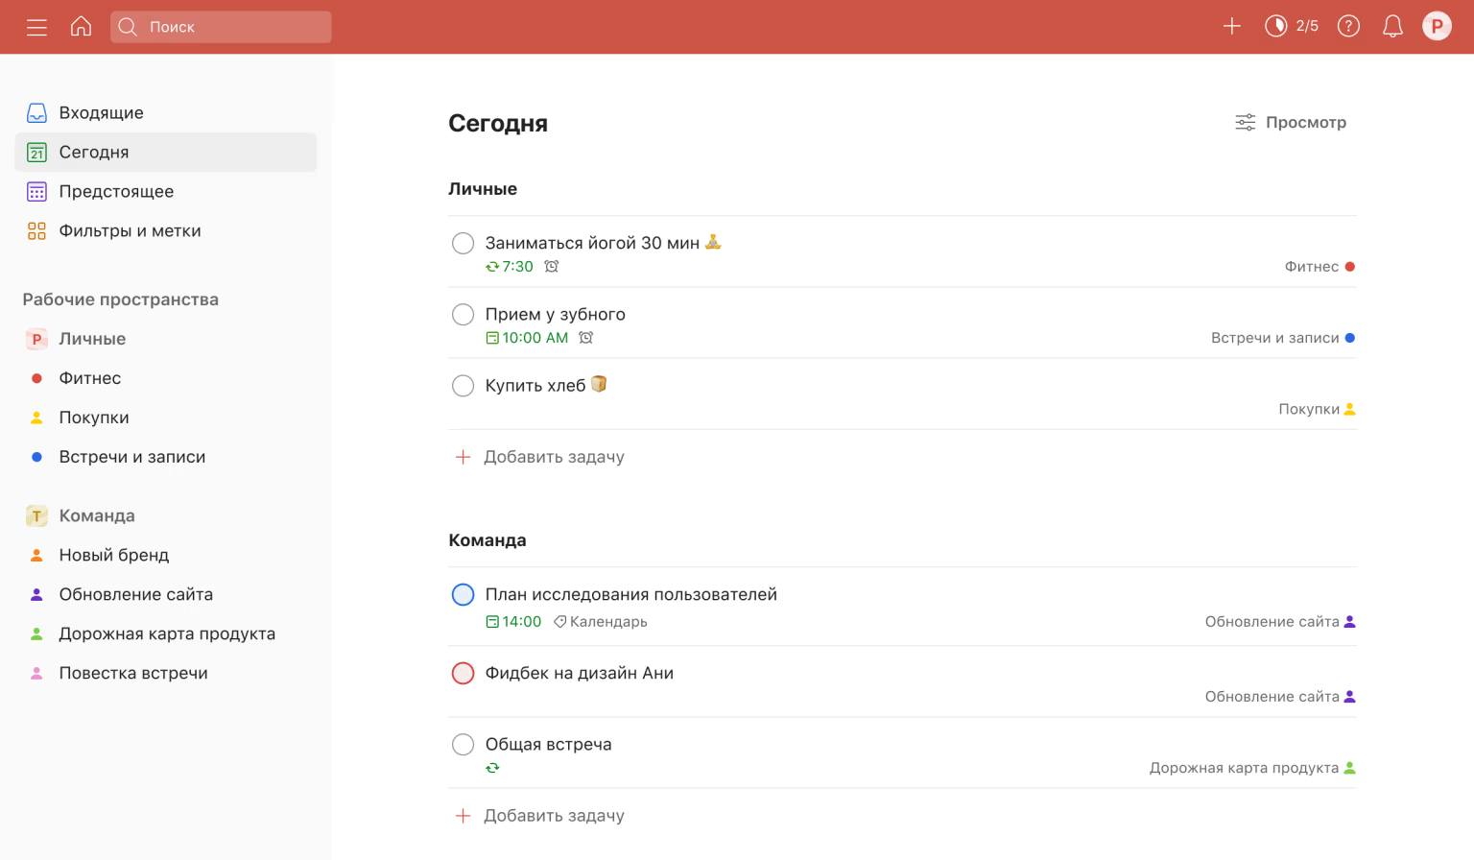Screen dimensions: 1474x860
Task: Click the Поиск search field
Action: pyautogui.click(x=221, y=27)
